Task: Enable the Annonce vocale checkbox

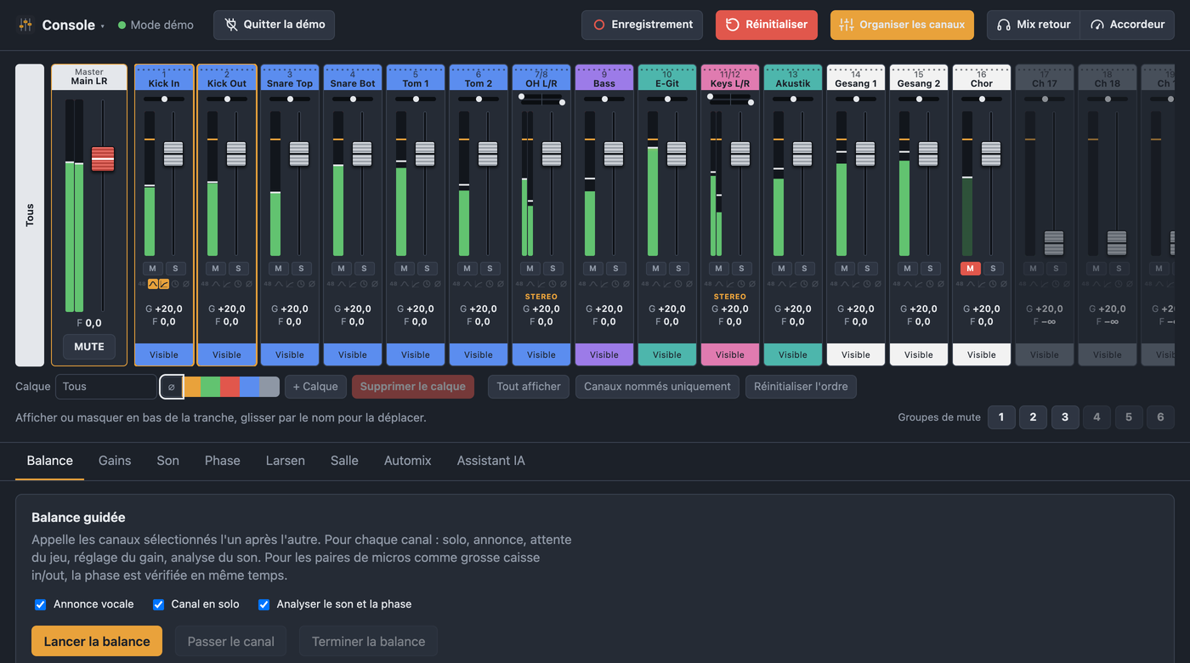Action: [x=40, y=604]
